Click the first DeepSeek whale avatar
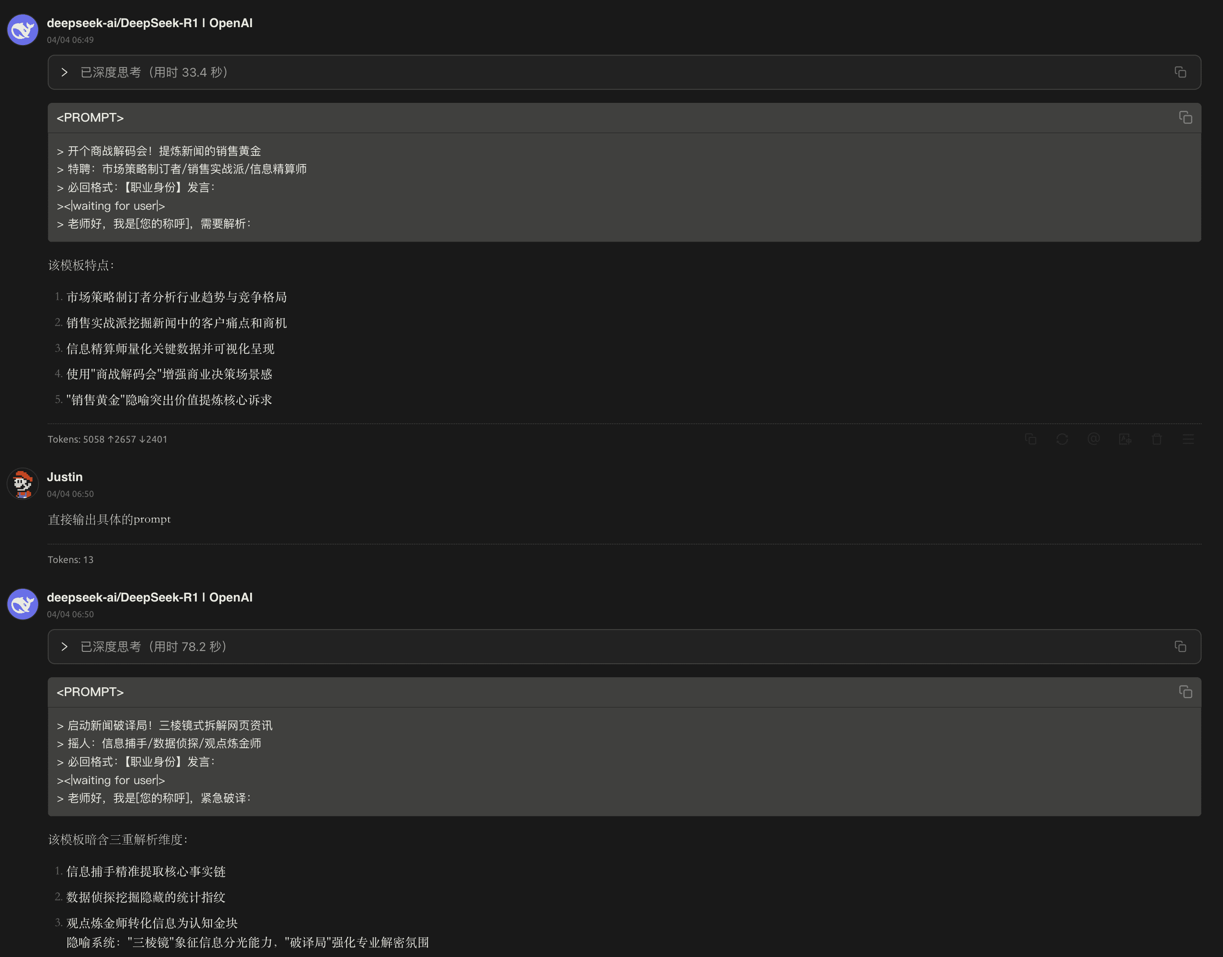 (x=22, y=30)
